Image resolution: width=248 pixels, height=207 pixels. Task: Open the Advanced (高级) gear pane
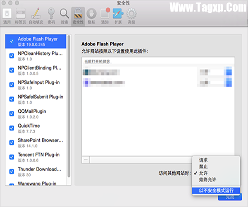point(131,16)
